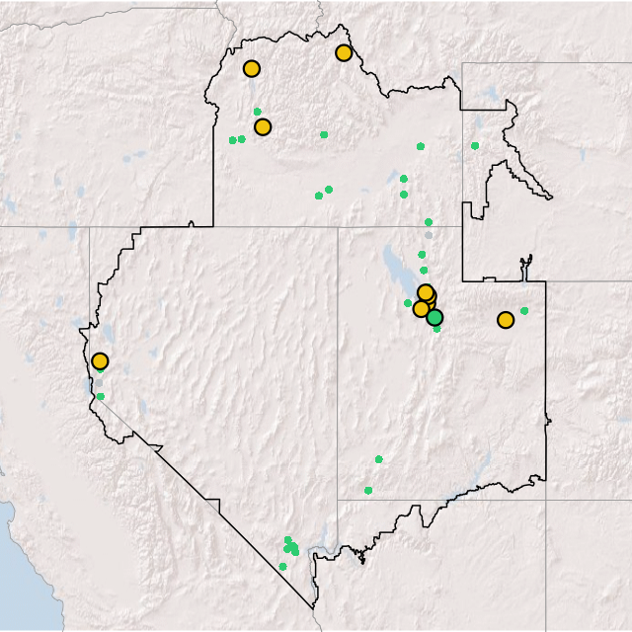Click the yellow marker below the small green dot in Idaho
The width and height of the screenshot is (632, 632).
(263, 126)
